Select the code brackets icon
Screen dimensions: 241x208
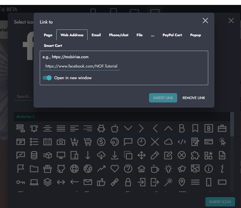tap(182, 142)
